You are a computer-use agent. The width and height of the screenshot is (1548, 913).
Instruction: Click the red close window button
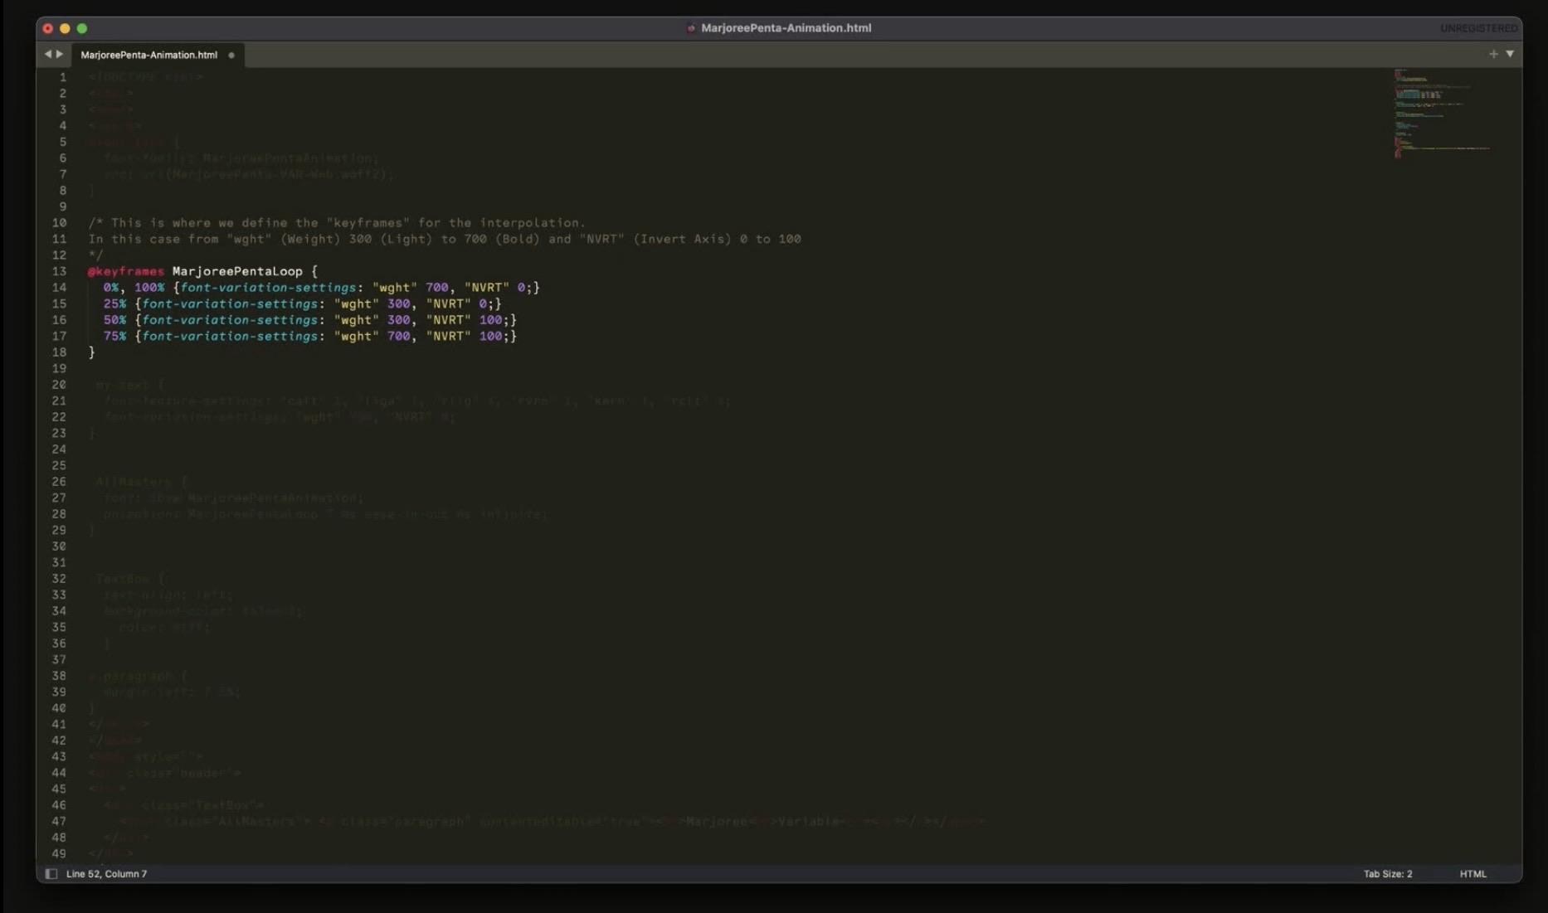click(48, 28)
